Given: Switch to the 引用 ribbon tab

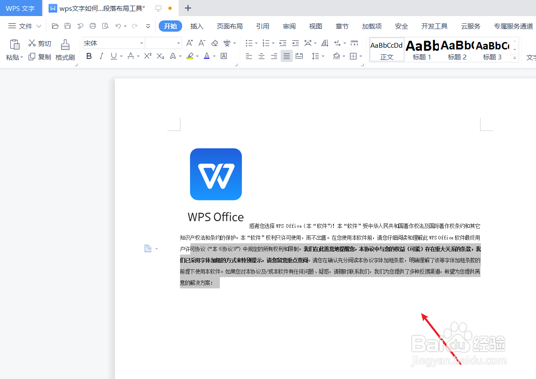Looking at the screenshot, I should (263, 26).
